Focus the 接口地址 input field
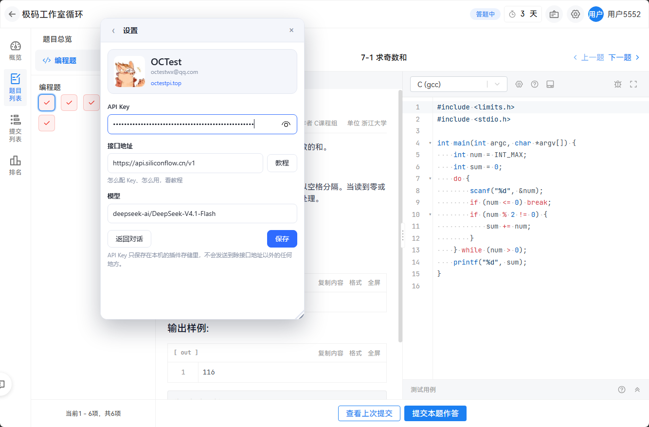The width and height of the screenshot is (649, 427). pyautogui.click(x=185, y=163)
